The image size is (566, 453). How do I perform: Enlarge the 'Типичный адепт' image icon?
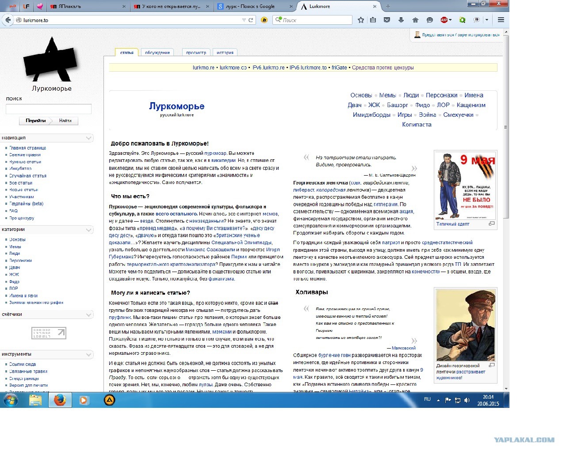click(492, 224)
